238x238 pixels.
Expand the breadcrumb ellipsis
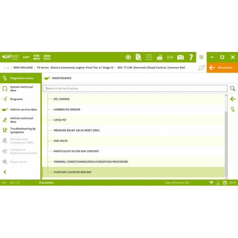(x=8, y=68)
